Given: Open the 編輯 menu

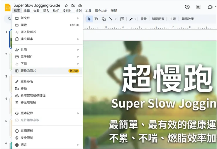Looking at the screenshot, I should pos(27,11).
